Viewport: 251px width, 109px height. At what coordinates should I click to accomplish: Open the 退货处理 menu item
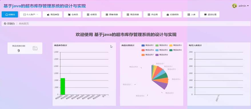pos(210,15)
